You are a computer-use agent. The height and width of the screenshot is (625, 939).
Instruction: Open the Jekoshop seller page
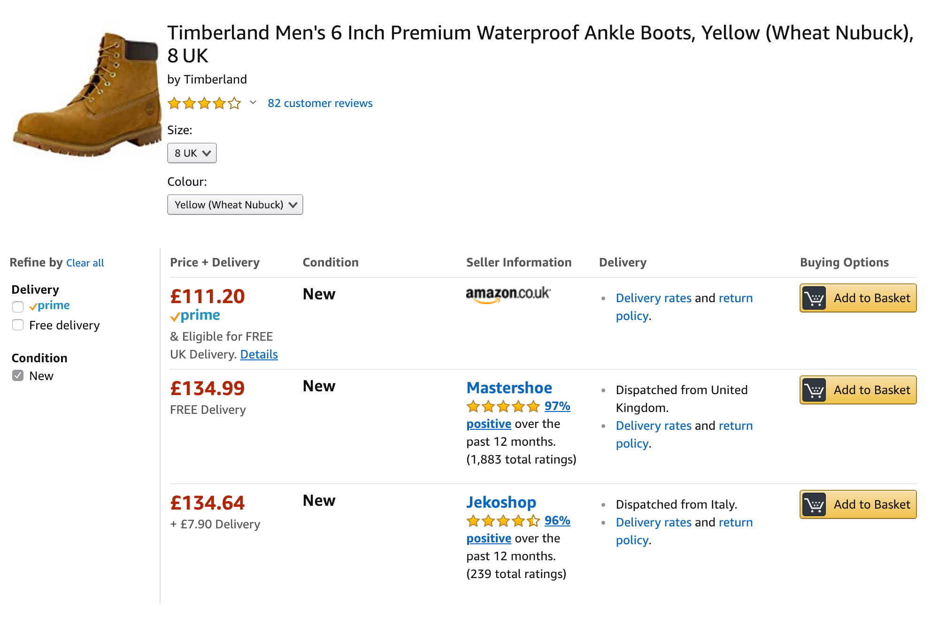[501, 503]
